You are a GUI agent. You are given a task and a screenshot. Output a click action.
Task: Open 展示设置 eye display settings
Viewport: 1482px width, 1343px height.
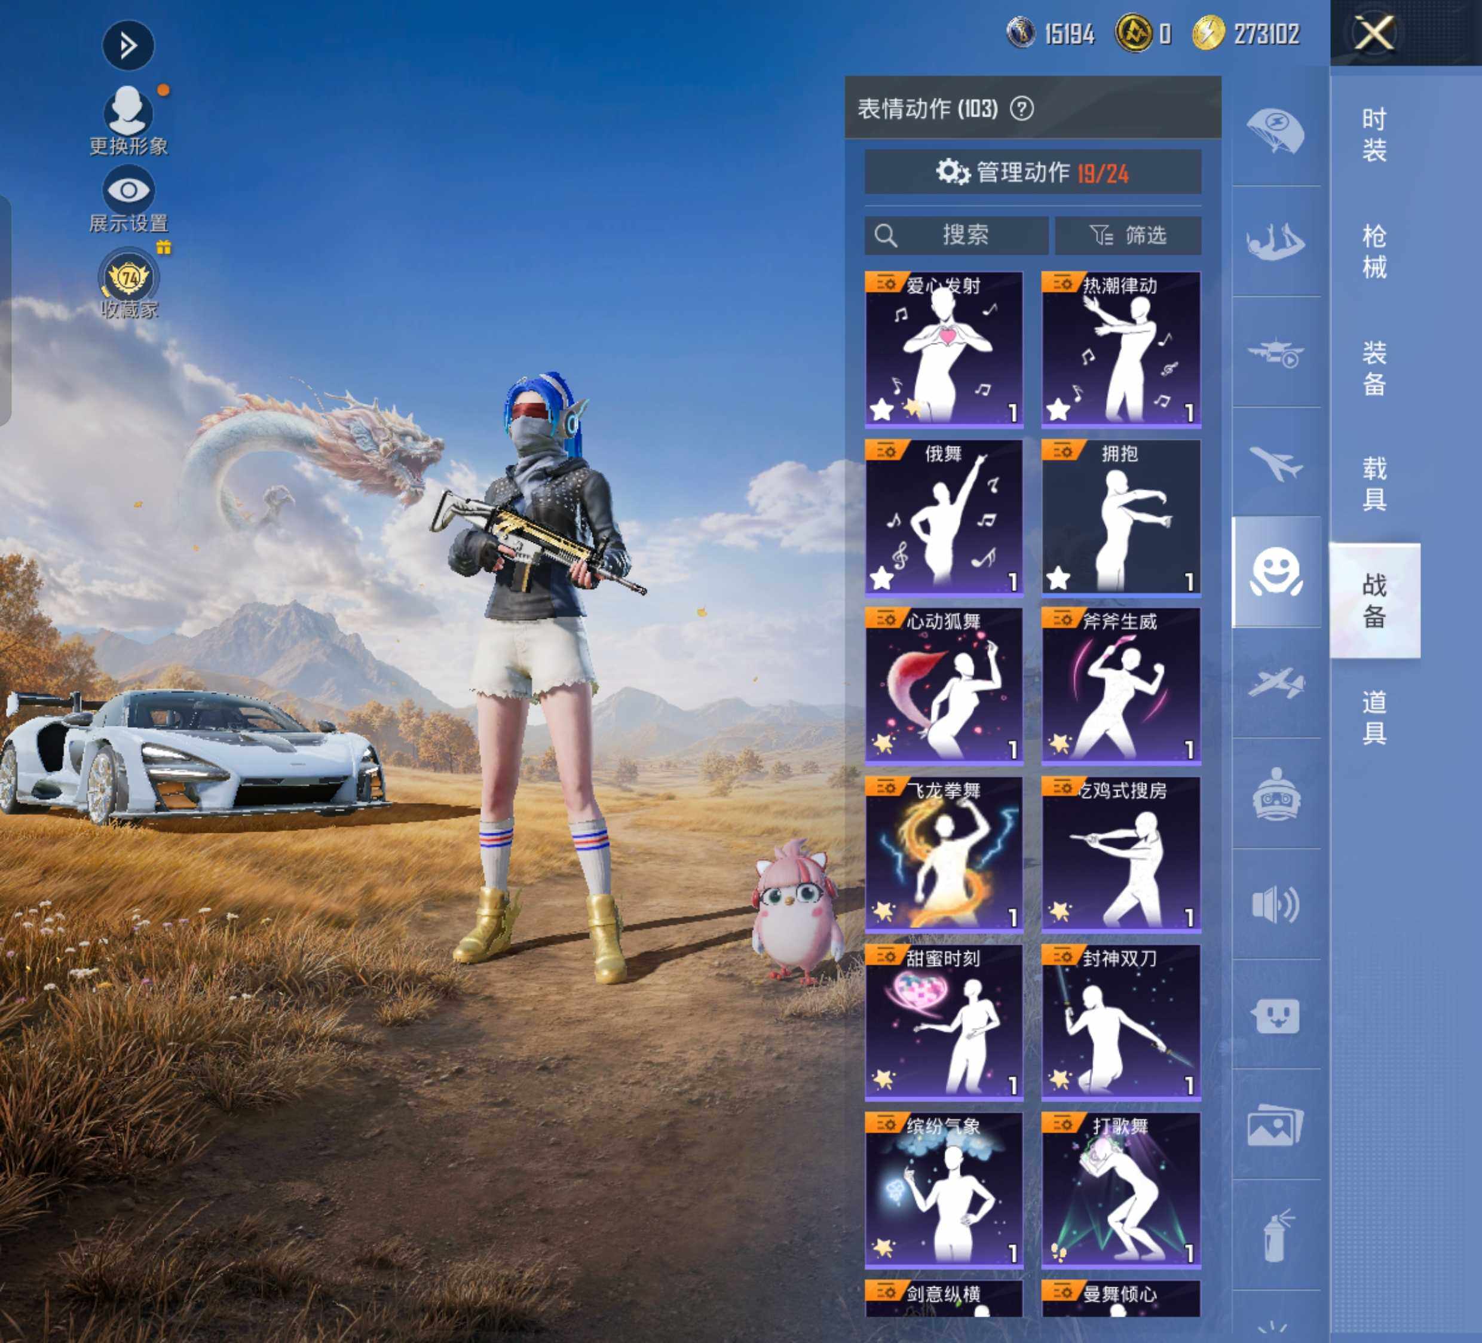coord(128,199)
